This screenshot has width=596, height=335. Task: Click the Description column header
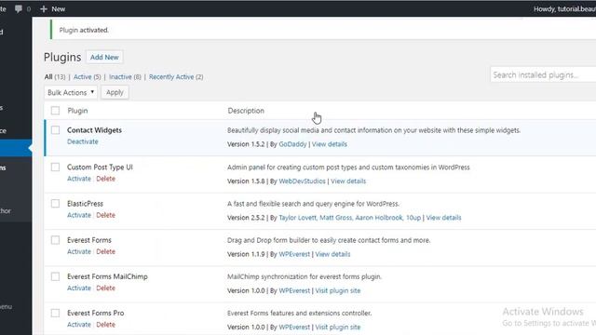(x=246, y=111)
